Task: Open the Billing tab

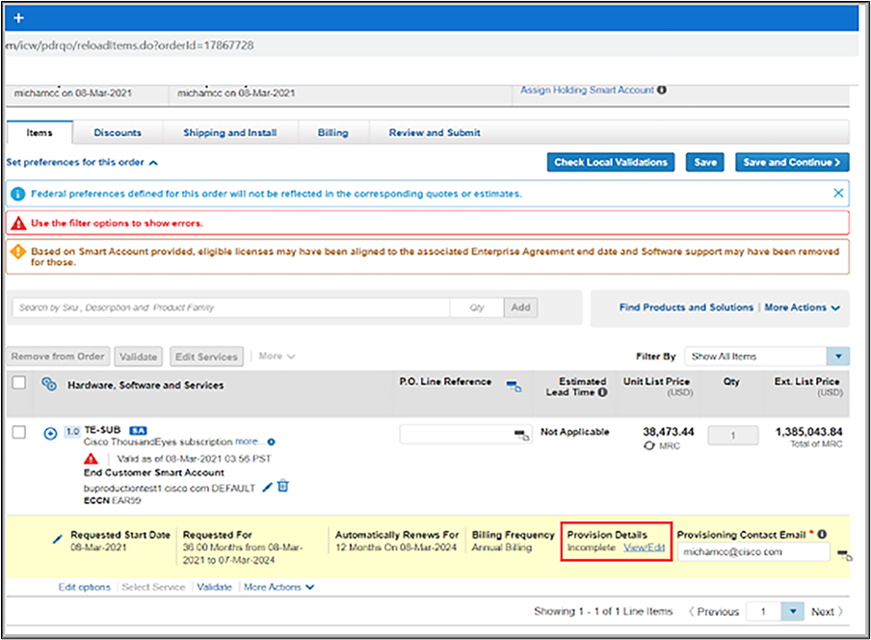Action: 332,133
